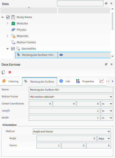The width and height of the screenshot is (115, 158).
Task: Open the Motion Frame dropdown
Action: tap(71, 97)
